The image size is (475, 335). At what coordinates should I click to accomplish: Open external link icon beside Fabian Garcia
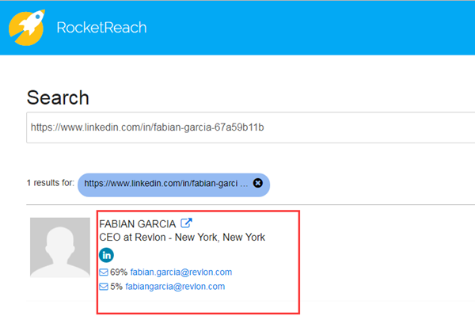[187, 223]
